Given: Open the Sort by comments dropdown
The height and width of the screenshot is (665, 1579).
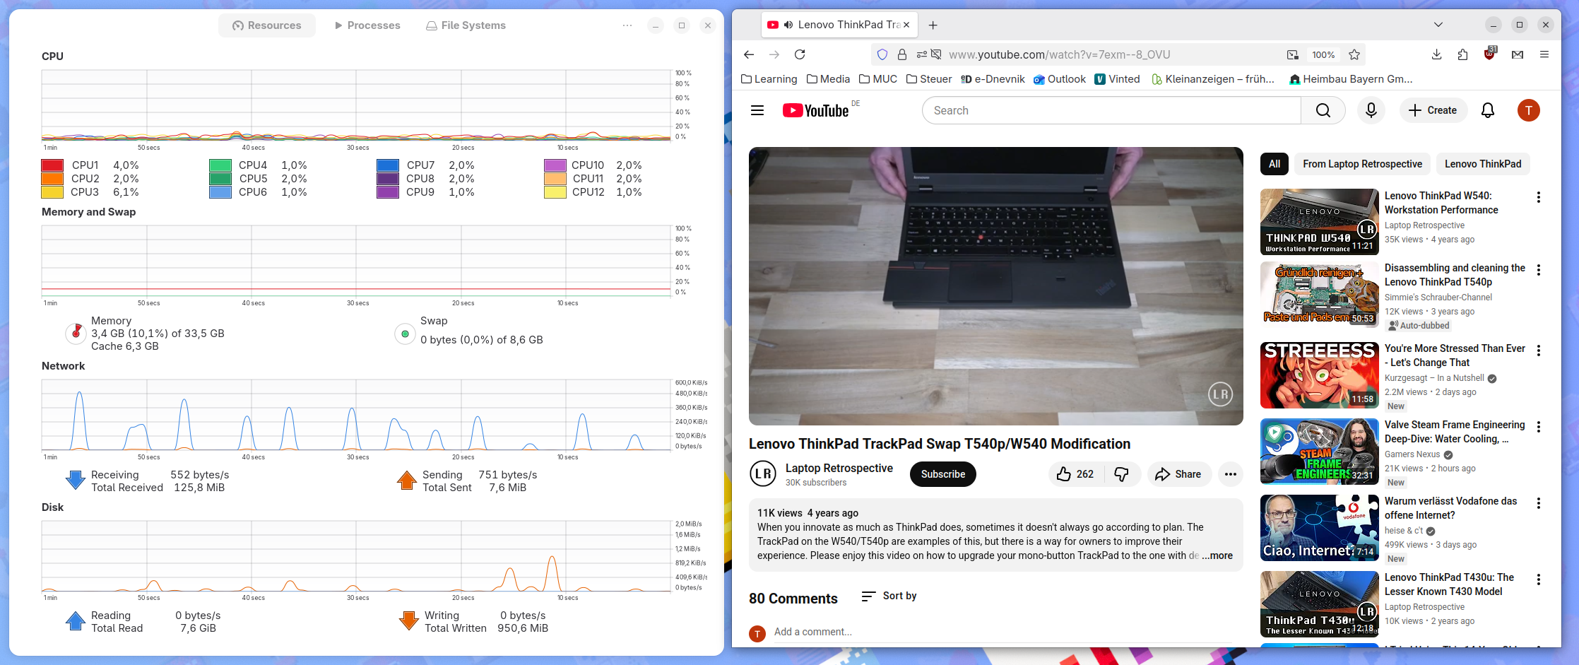Looking at the screenshot, I should click(x=889, y=596).
